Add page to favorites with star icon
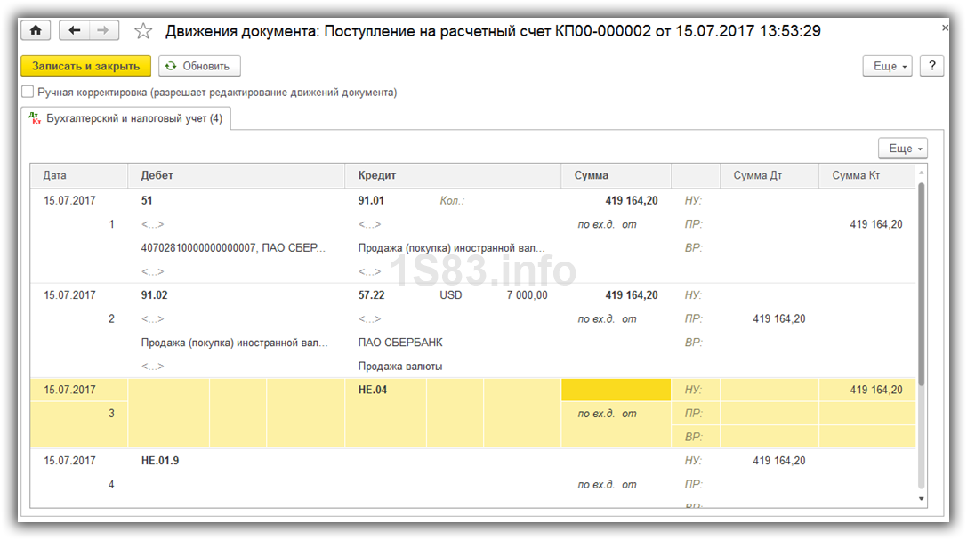Viewport: 967px width, 540px height. 143,32
